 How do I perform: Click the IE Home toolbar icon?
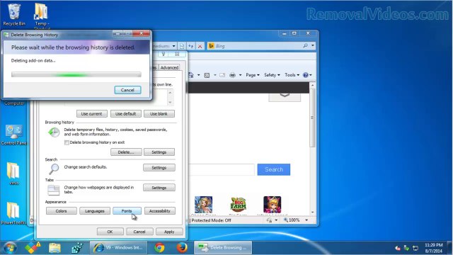(x=191, y=75)
